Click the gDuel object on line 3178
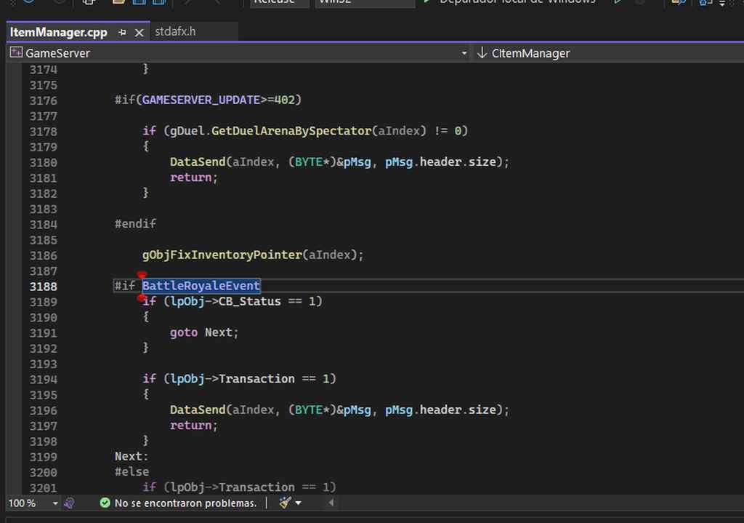This screenshot has width=744, height=523. tap(187, 131)
